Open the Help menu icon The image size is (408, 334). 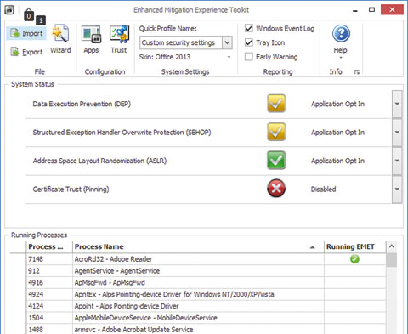(x=341, y=34)
